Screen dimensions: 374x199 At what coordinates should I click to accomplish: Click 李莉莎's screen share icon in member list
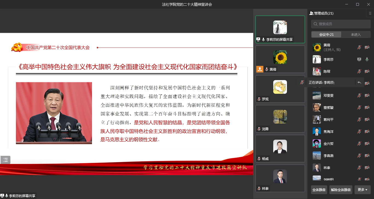[x=359, y=59]
